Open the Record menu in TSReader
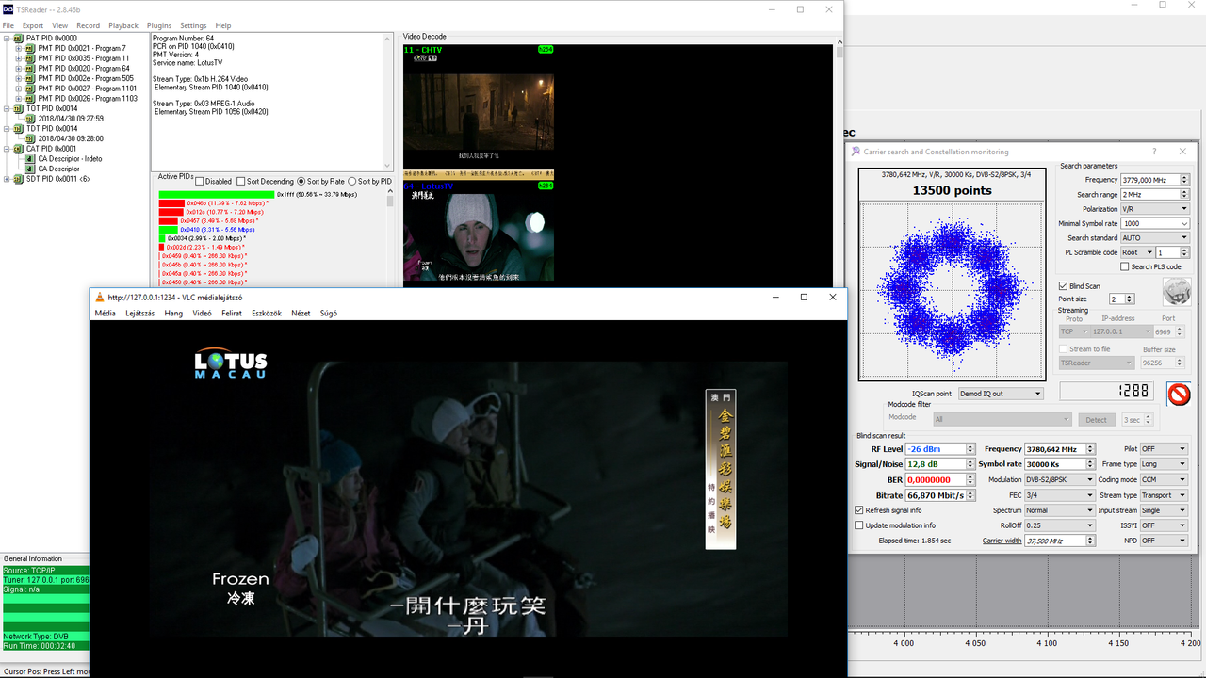 [x=88, y=25]
